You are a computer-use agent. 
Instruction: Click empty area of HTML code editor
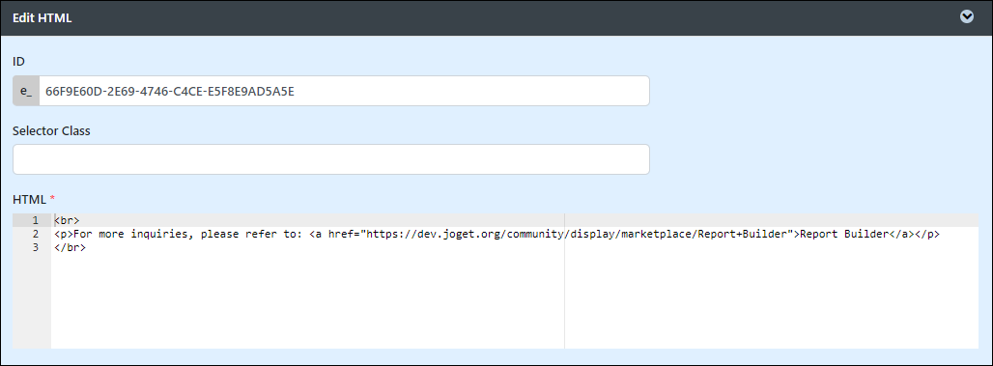click(514, 301)
